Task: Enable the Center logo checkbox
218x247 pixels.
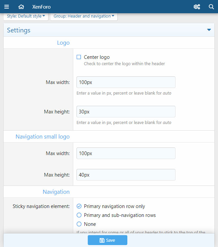Action: 79,57
